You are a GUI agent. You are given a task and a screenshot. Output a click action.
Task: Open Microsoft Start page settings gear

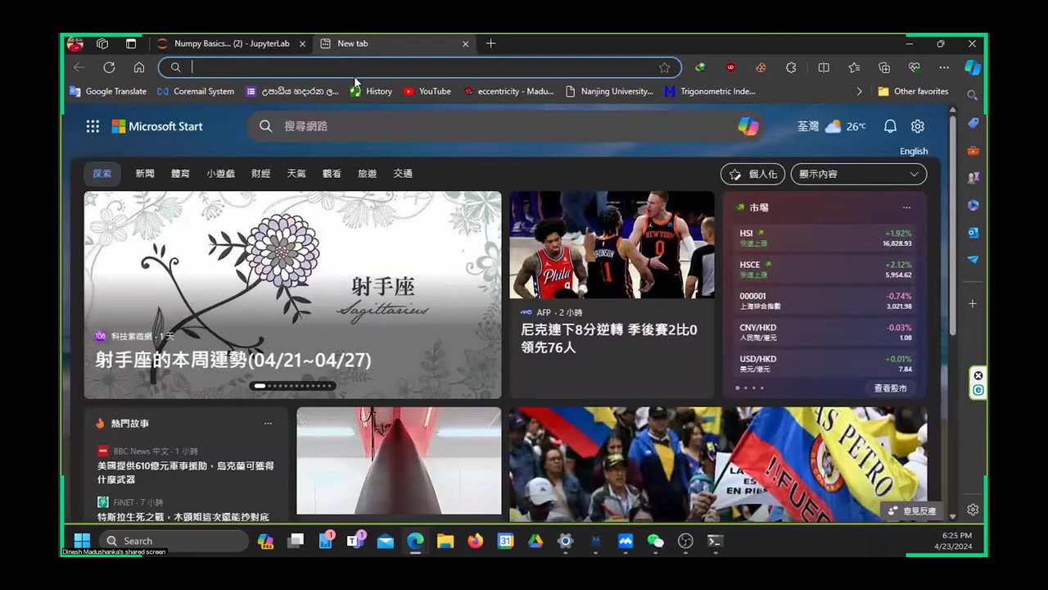click(x=918, y=126)
